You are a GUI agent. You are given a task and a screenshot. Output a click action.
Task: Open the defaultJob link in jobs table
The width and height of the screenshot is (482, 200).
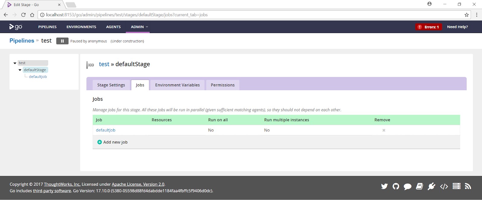coord(105,130)
